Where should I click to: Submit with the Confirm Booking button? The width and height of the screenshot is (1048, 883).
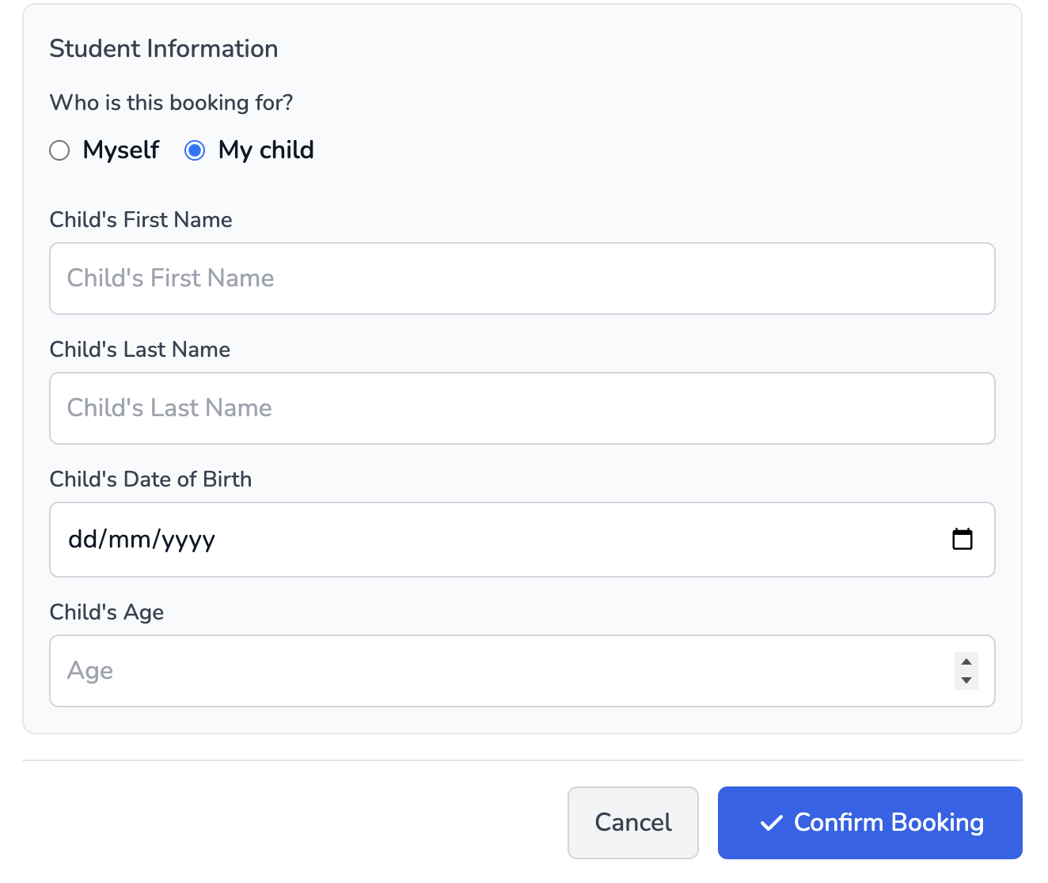869,823
